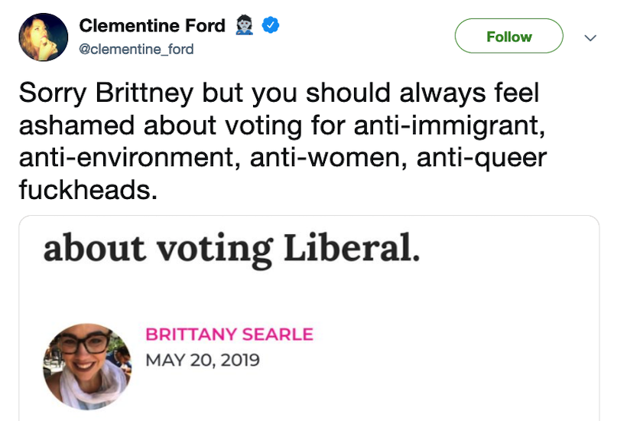This screenshot has width=627, height=421.
Task: Open the 'about voting Liberal.' headline
Action: pyautogui.click(x=232, y=250)
